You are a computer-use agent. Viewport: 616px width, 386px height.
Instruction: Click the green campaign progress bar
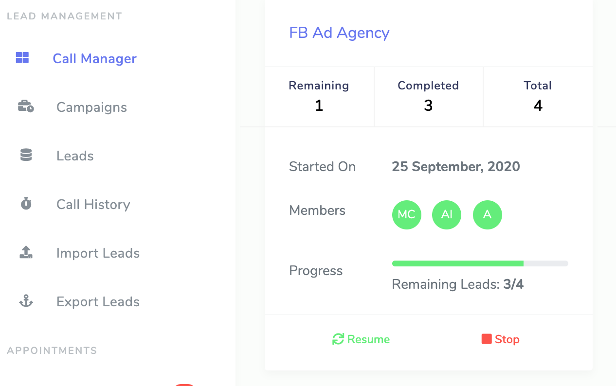tap(457, 263)
